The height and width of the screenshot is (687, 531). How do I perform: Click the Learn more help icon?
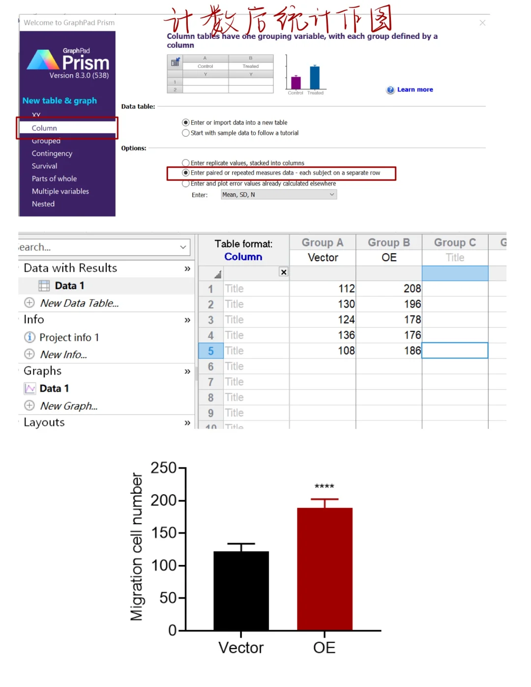(x=390, y=90)
